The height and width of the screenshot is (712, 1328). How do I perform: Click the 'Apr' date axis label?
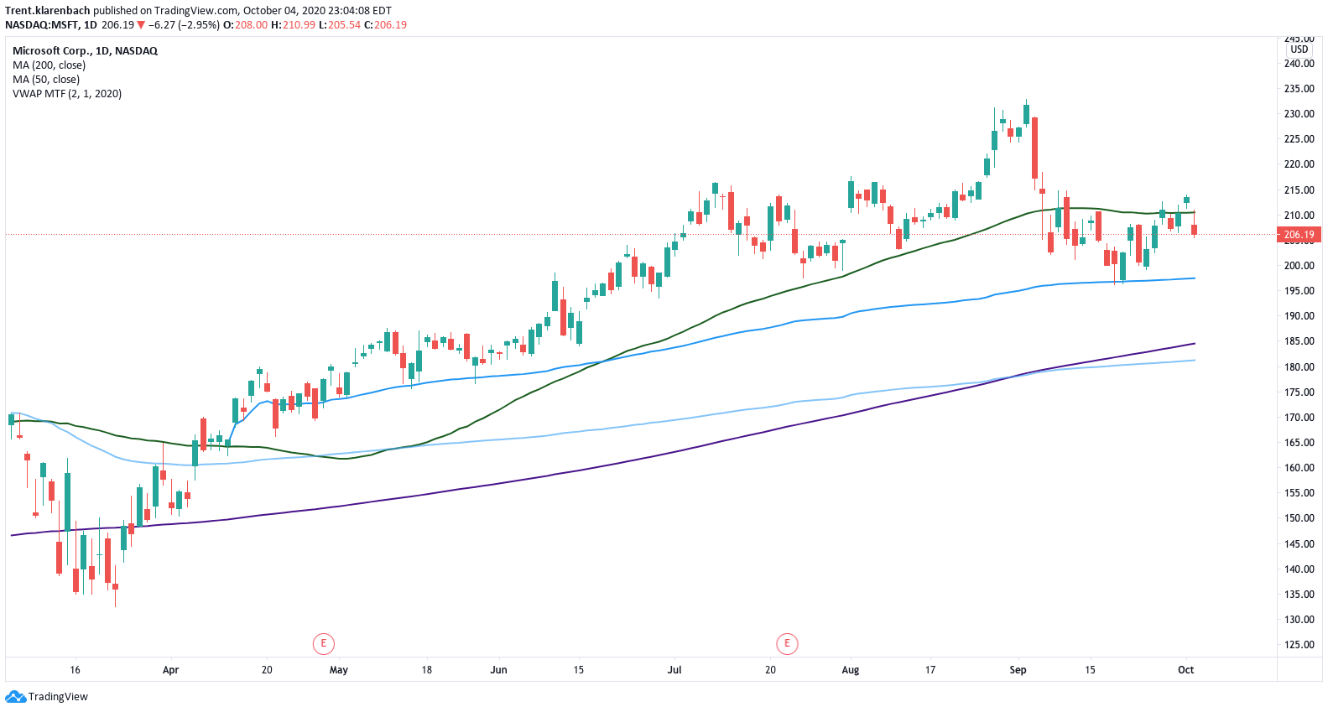tap(170, 670)
